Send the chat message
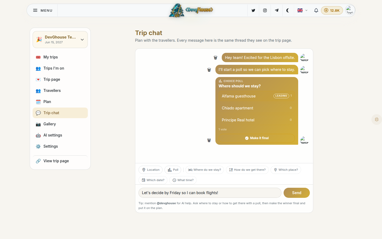382x239 pixels. [x=297, y=193]
